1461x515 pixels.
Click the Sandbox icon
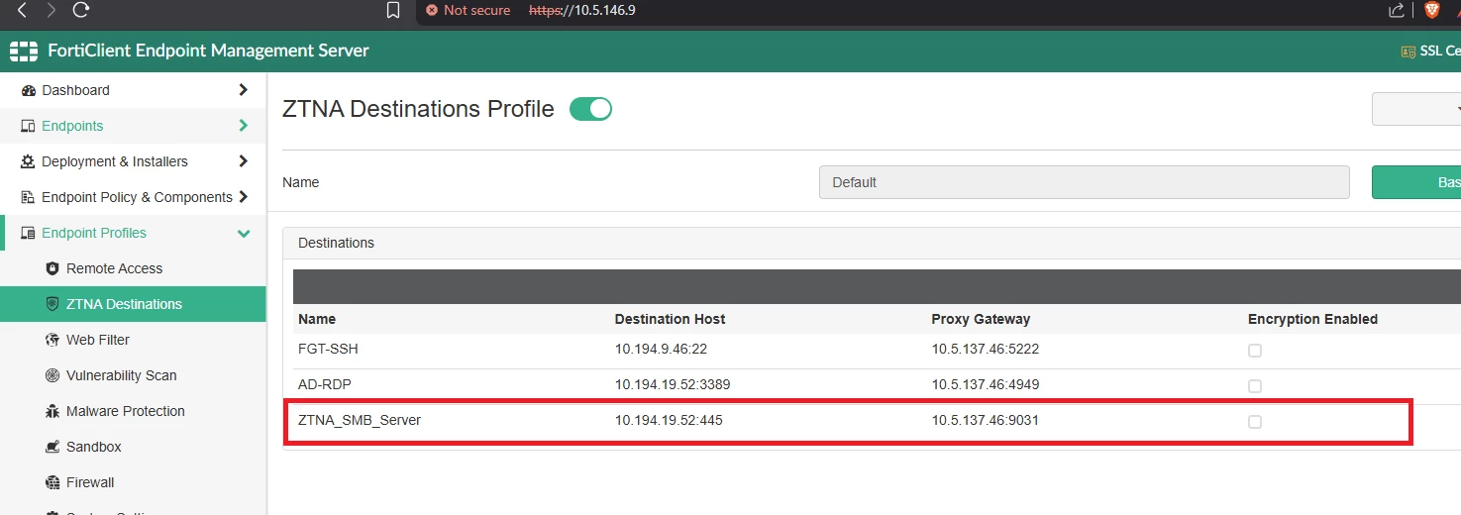click(x=53, y=447)
